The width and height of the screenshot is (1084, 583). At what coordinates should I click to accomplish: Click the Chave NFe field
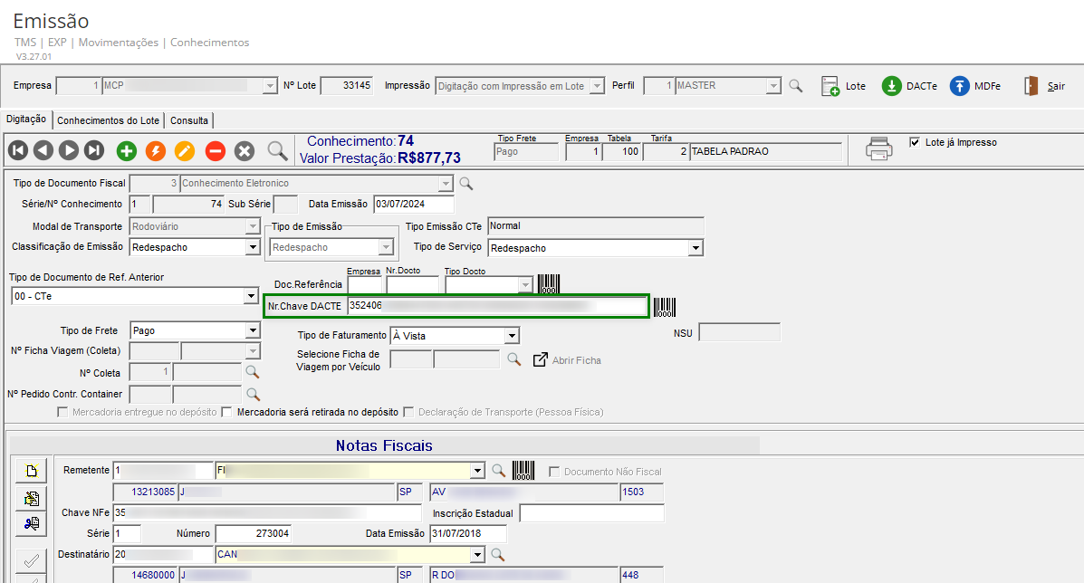(x=267, y=513)
